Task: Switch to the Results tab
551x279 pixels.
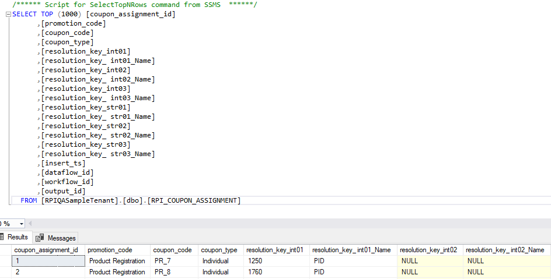Action: pyautogui.click(x=14, y=238)
